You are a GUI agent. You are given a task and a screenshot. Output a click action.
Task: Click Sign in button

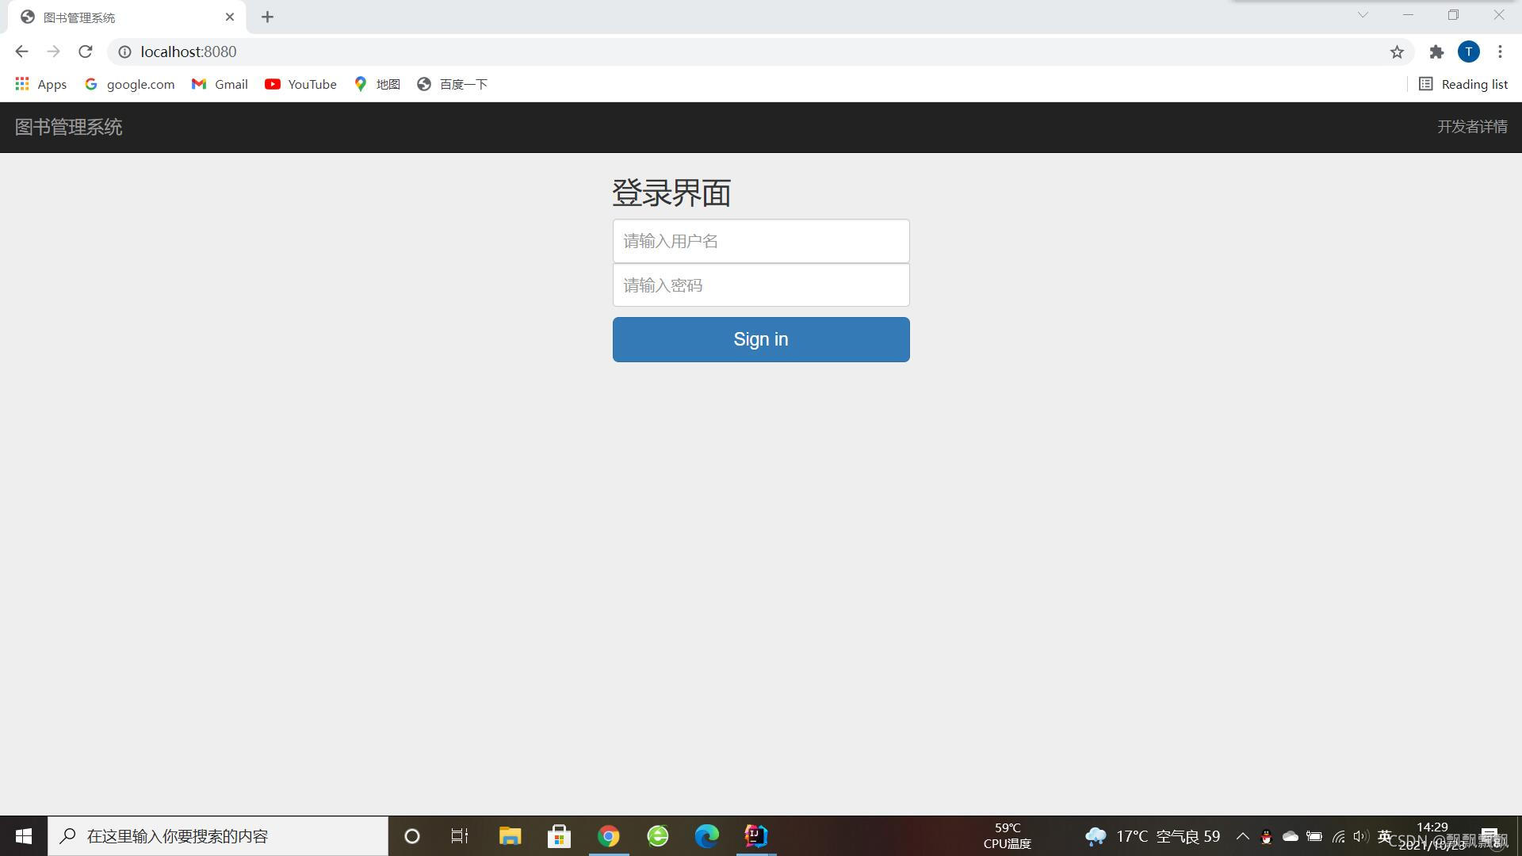761,339
